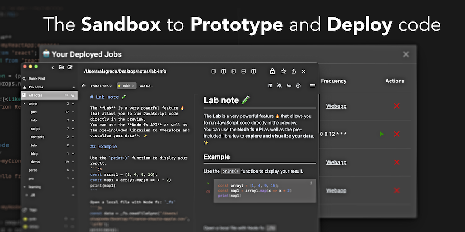This screenshot has height=232, width=465.
Task: Select All notes in sidebar
Action: [35, 95]
